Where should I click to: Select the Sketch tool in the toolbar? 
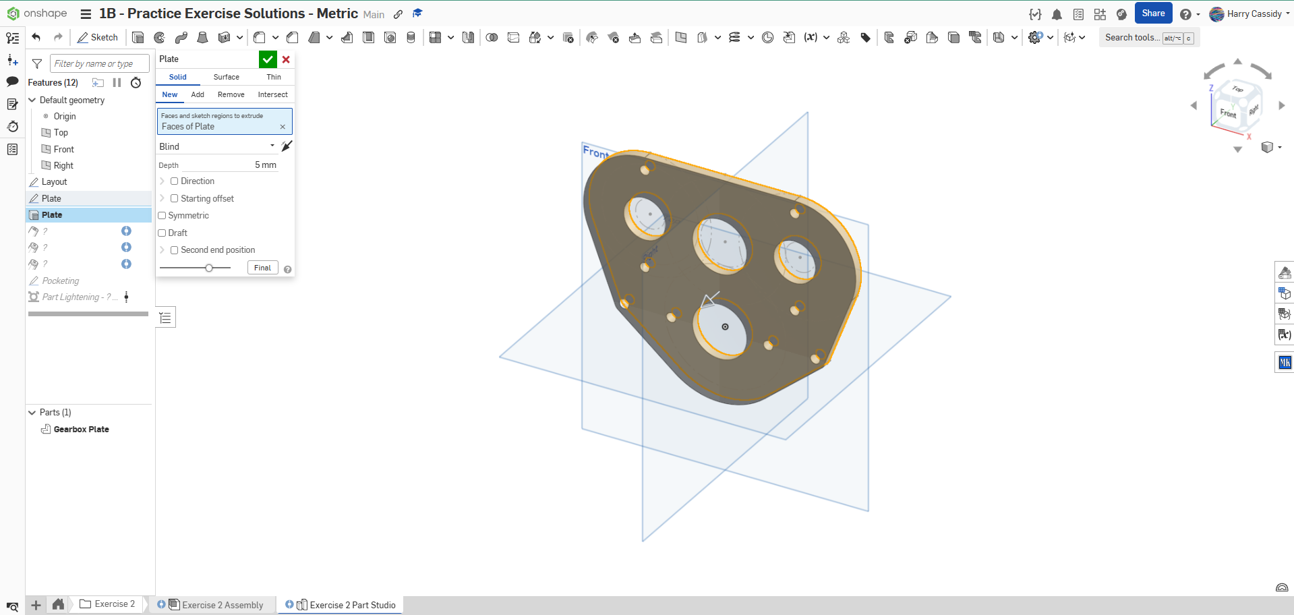point(98,38)
